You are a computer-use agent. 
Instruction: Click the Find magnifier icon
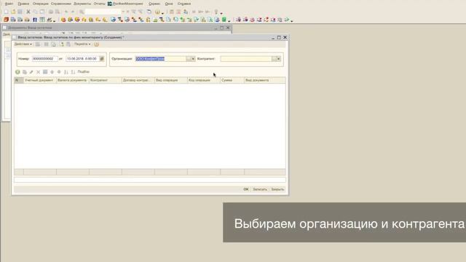[x=82, y=12]
